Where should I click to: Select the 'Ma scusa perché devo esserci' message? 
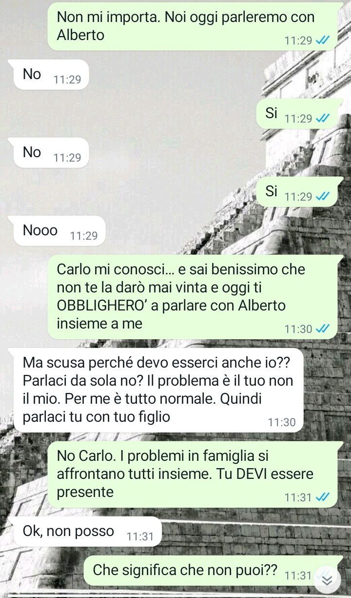[159, 390]
